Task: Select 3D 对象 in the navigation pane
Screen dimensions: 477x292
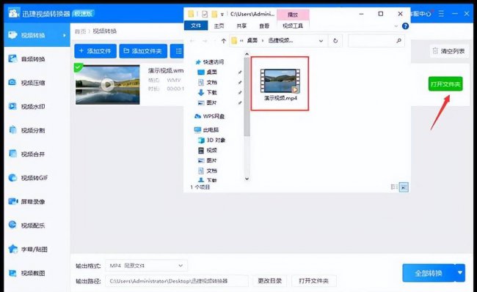Action: click(x=212, y=140)
